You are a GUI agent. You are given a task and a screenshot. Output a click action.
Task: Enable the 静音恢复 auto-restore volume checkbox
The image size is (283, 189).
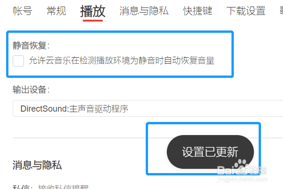tap(18, 61)
